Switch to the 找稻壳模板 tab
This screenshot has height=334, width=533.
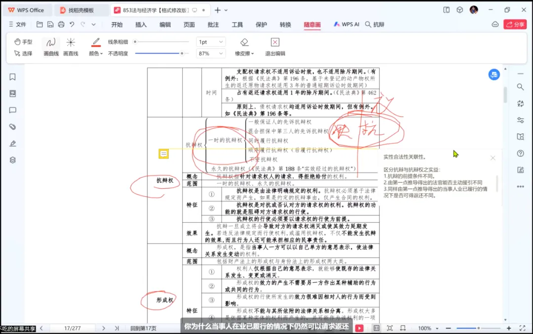(81, 10)
